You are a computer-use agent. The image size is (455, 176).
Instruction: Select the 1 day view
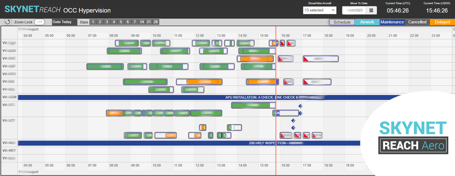pos(93,22)
